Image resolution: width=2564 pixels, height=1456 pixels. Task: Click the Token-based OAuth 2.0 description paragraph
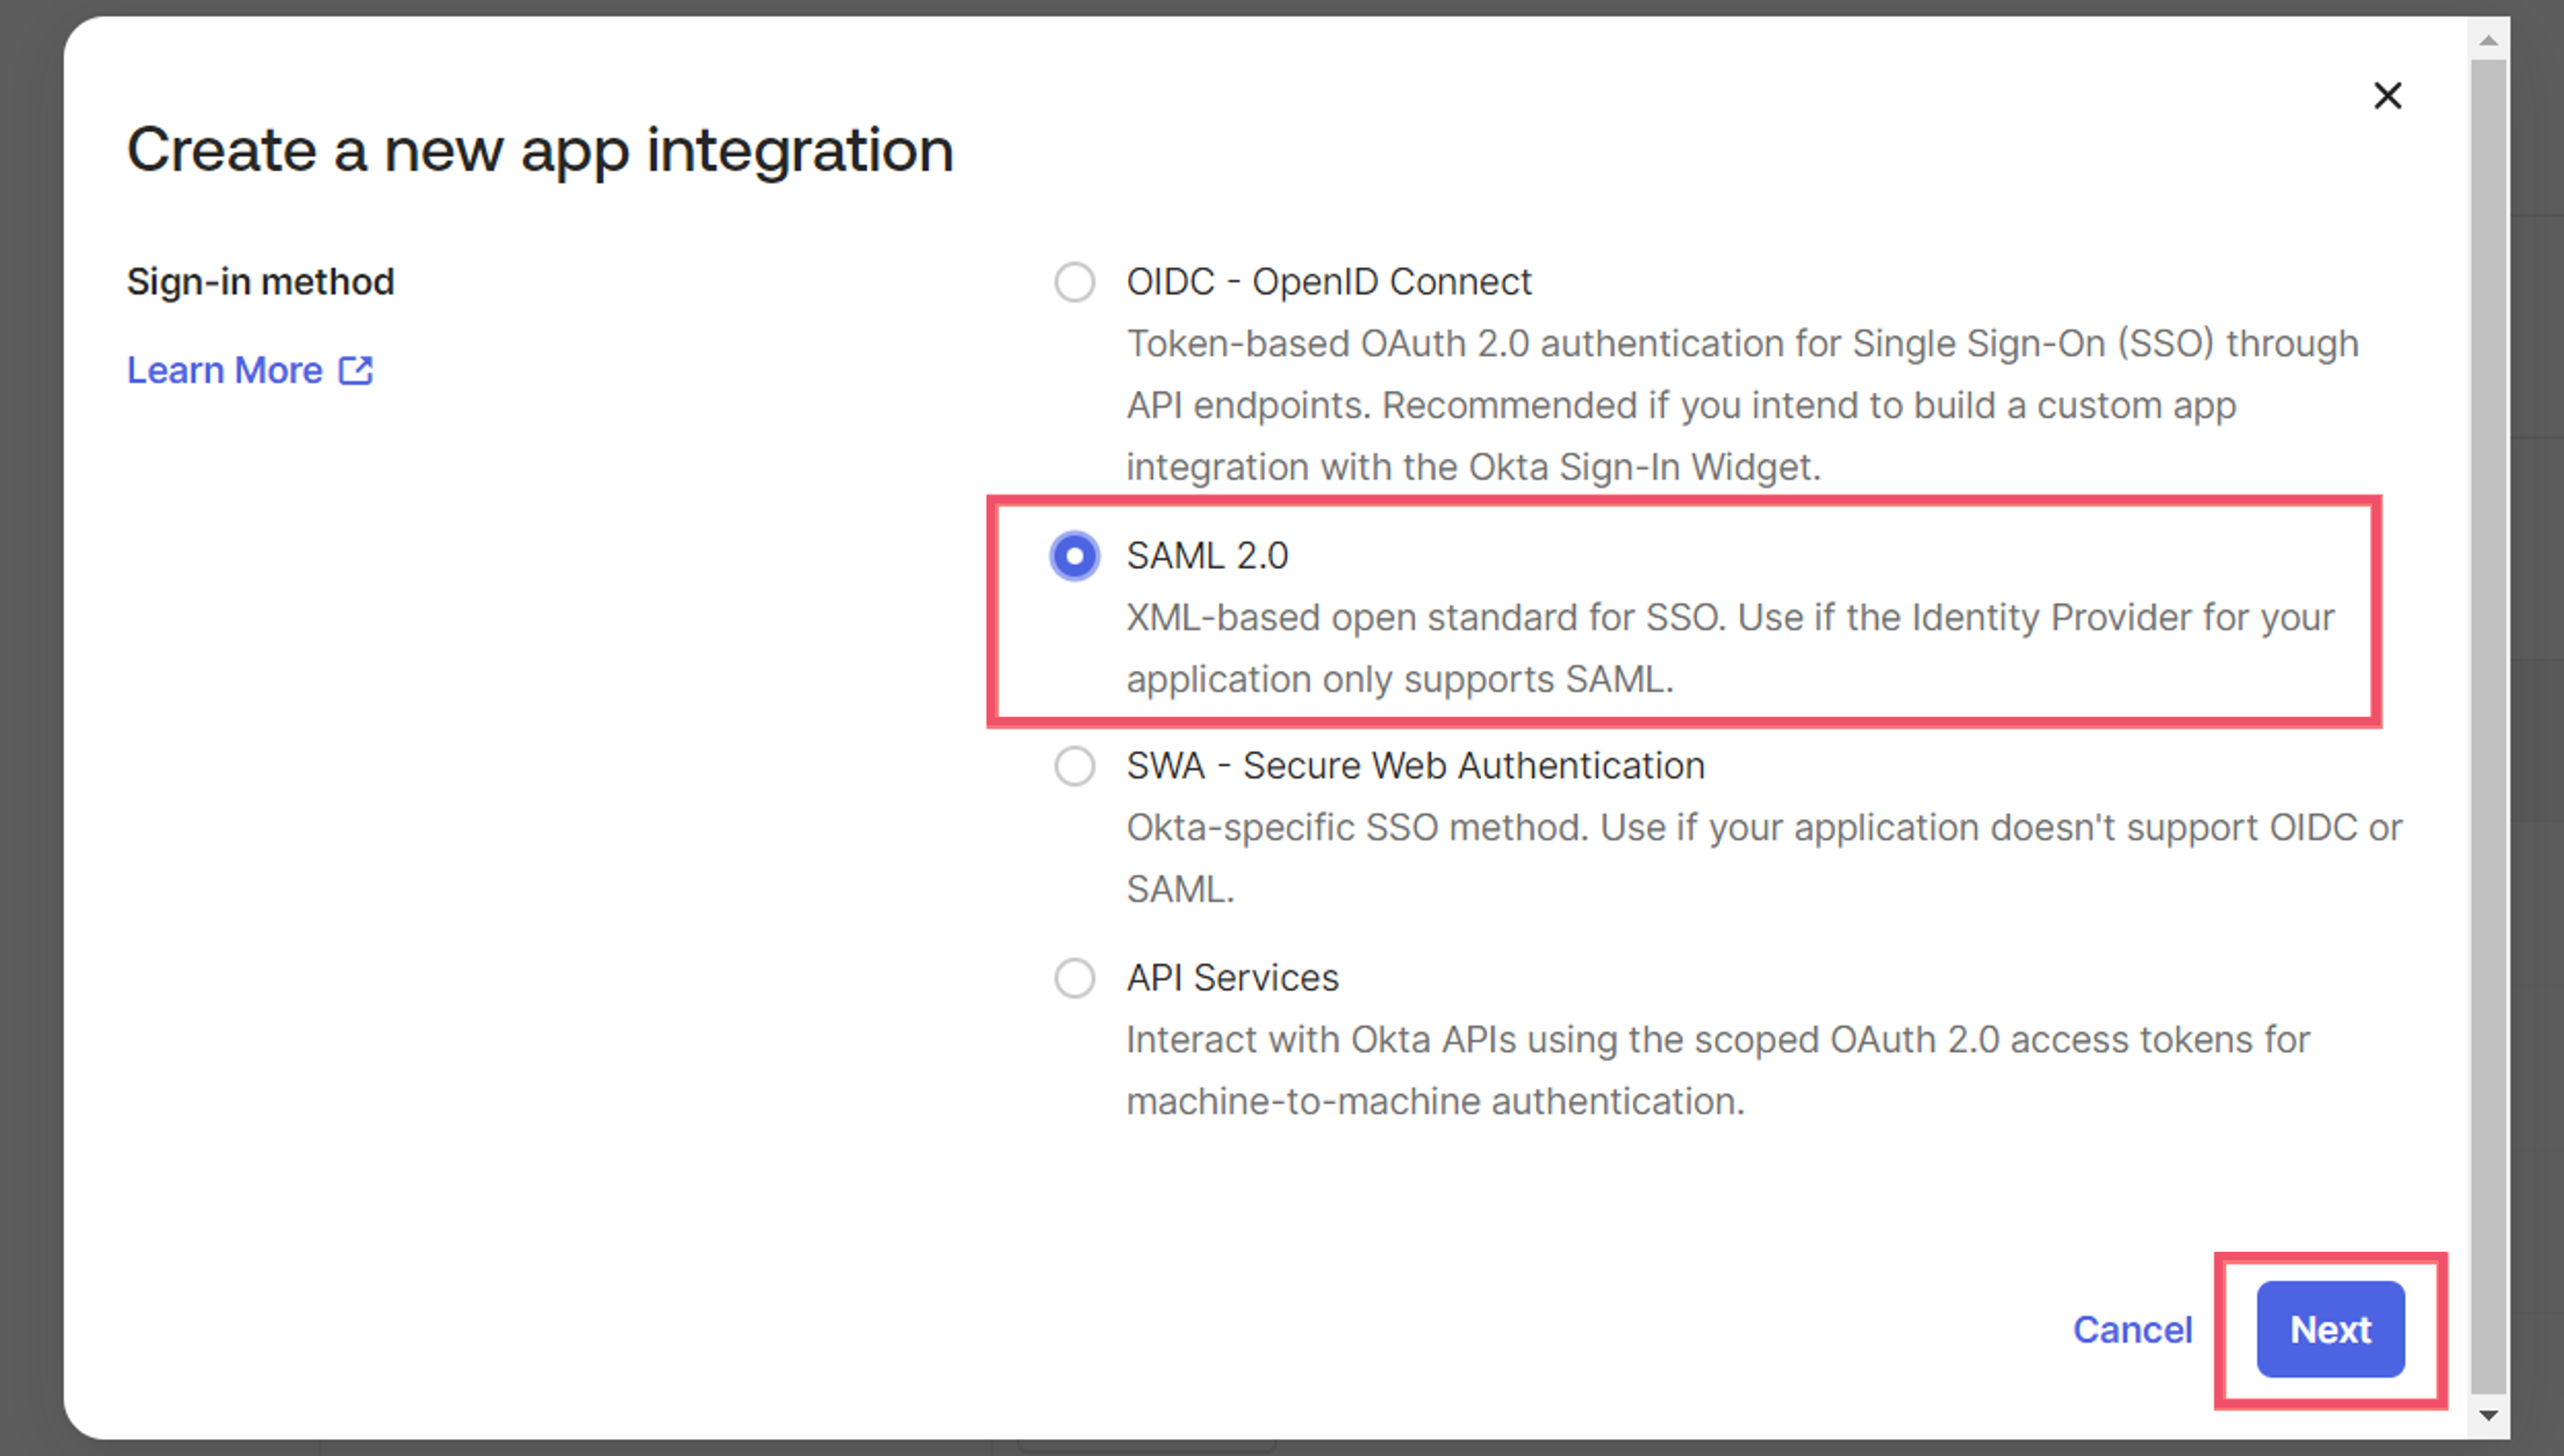click(x=1742, y=405)
